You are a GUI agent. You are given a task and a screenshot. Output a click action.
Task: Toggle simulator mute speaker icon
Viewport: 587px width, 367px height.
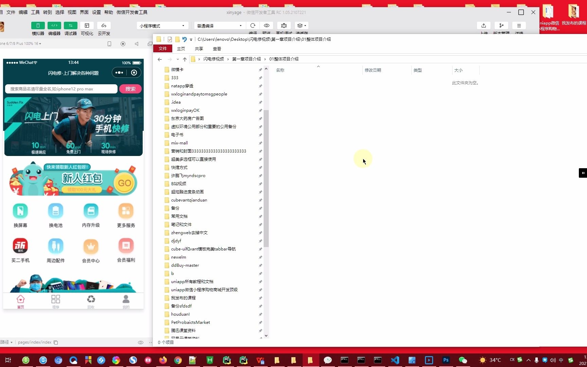(137, 44)
